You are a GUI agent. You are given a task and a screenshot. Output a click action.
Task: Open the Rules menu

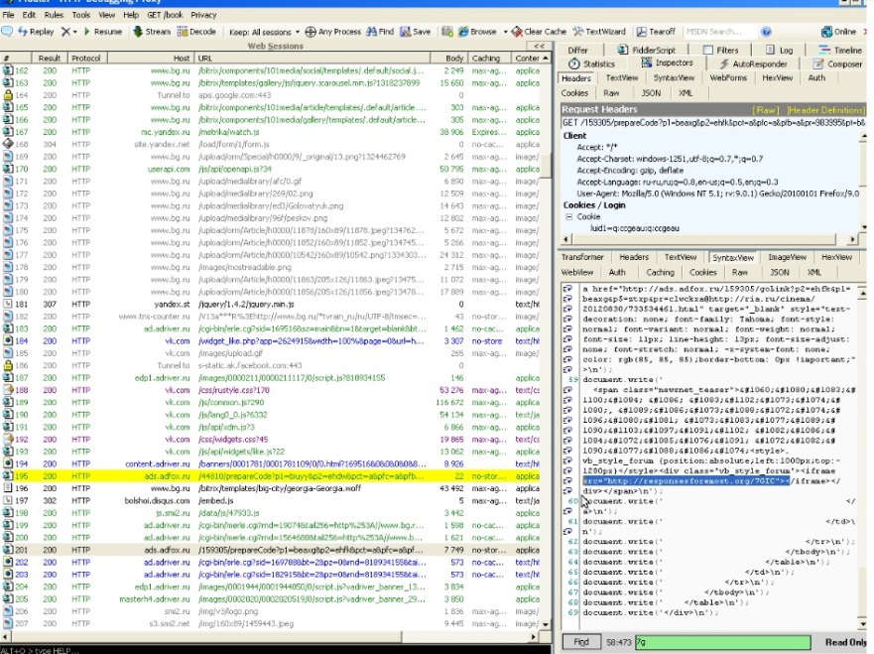click(55, 15)
